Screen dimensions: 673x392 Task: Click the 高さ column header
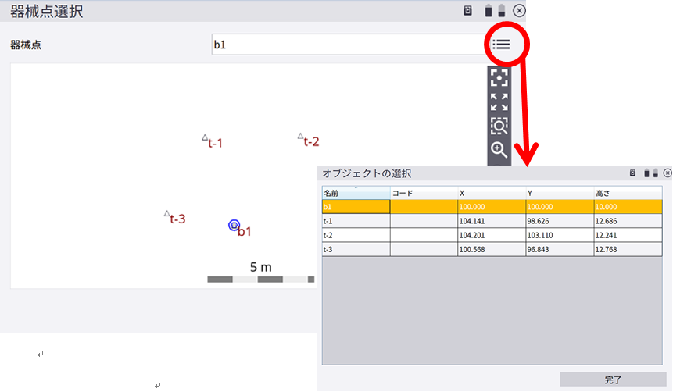click(627, 193)
